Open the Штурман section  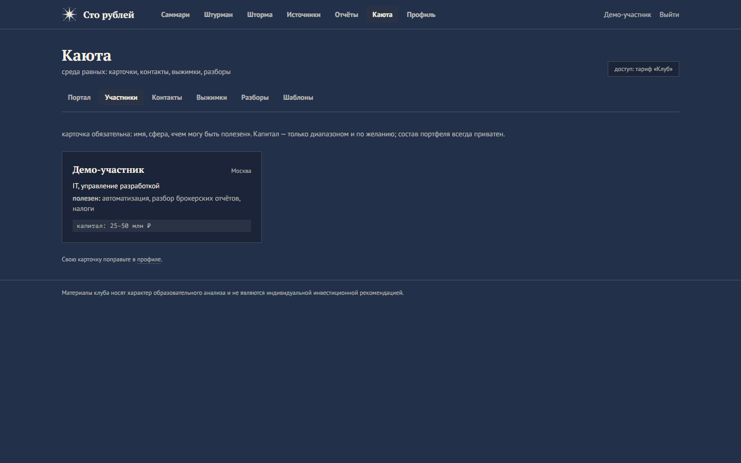[x=218, y=15]
